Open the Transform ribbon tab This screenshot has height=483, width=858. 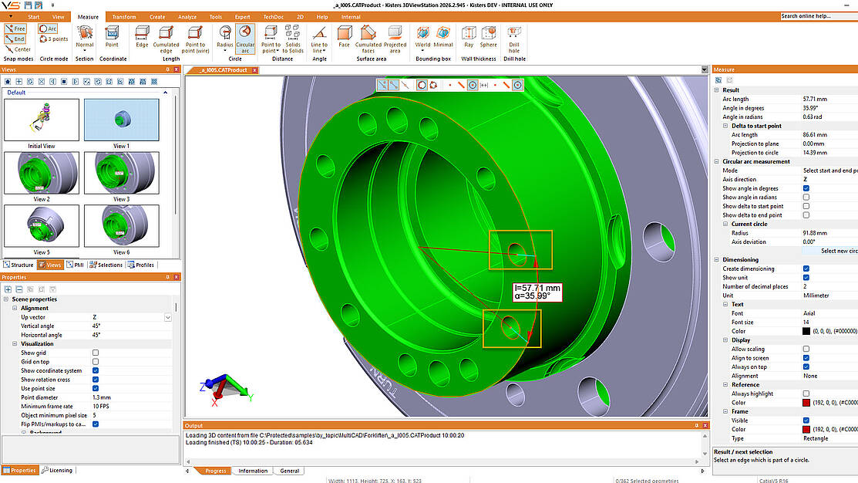(x=124, y=17)
